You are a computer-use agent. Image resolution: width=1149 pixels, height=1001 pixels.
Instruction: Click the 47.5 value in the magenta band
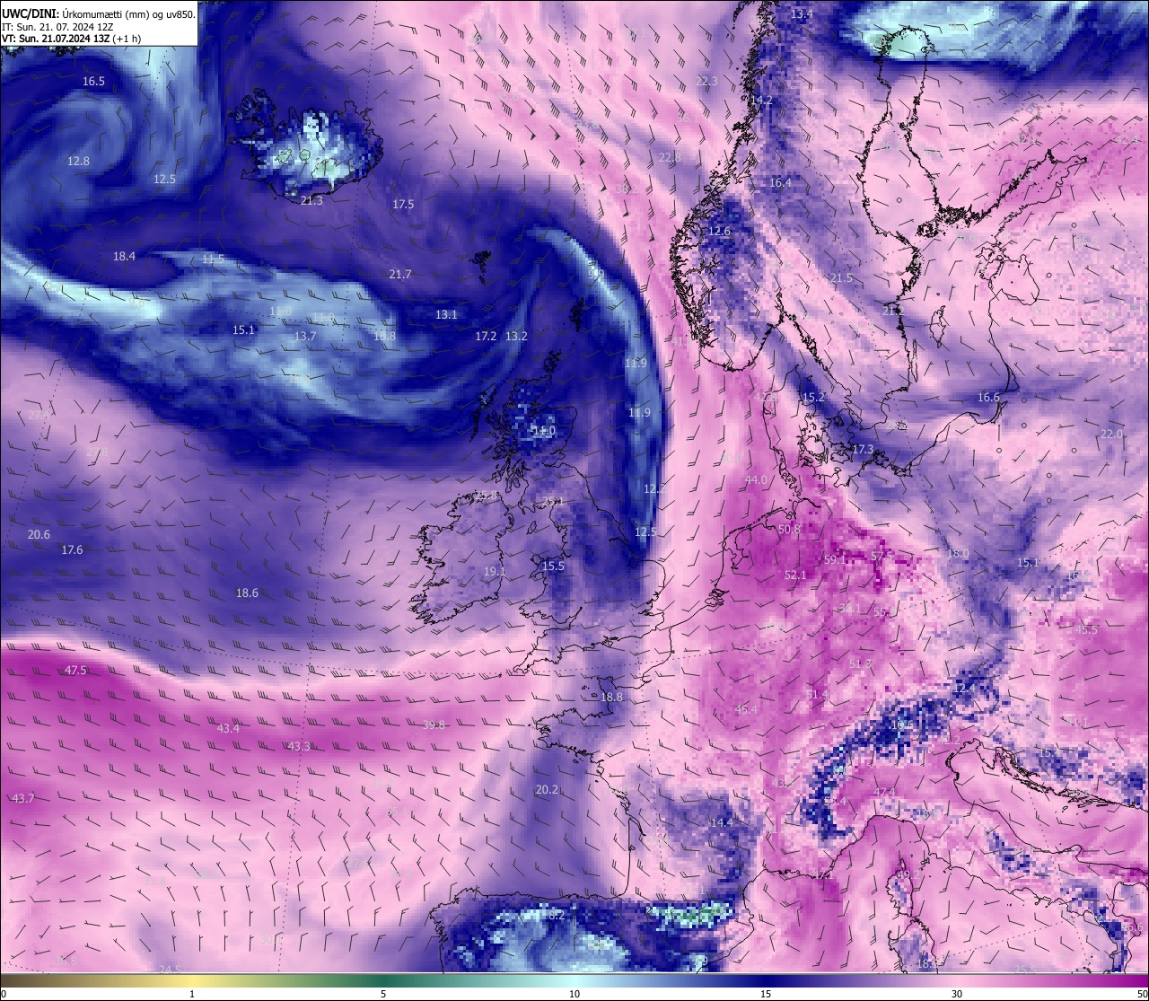pyautogui.click(x=75, y=671)
